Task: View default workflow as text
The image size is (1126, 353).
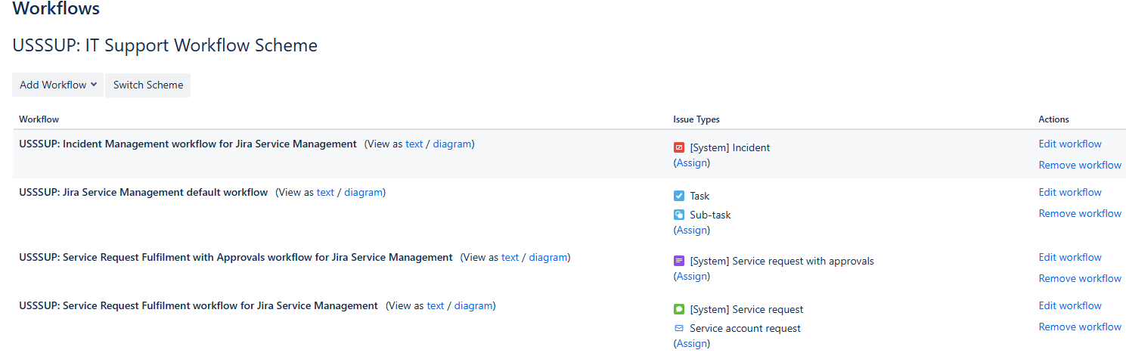Action: coord(325,192)
